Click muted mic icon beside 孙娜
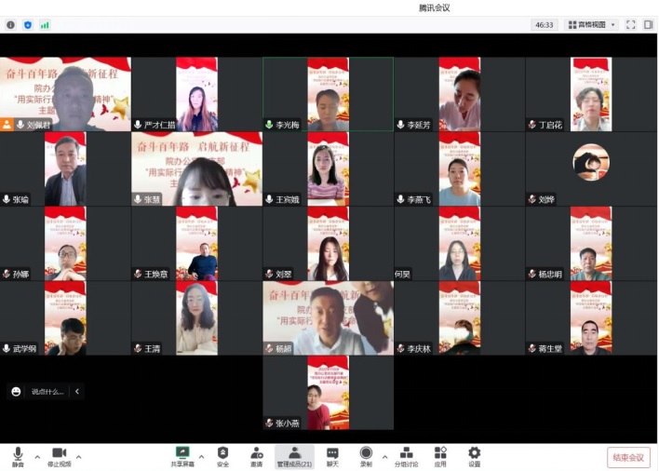The width and height of the screenshot is (659, 471). click(7, 274)
